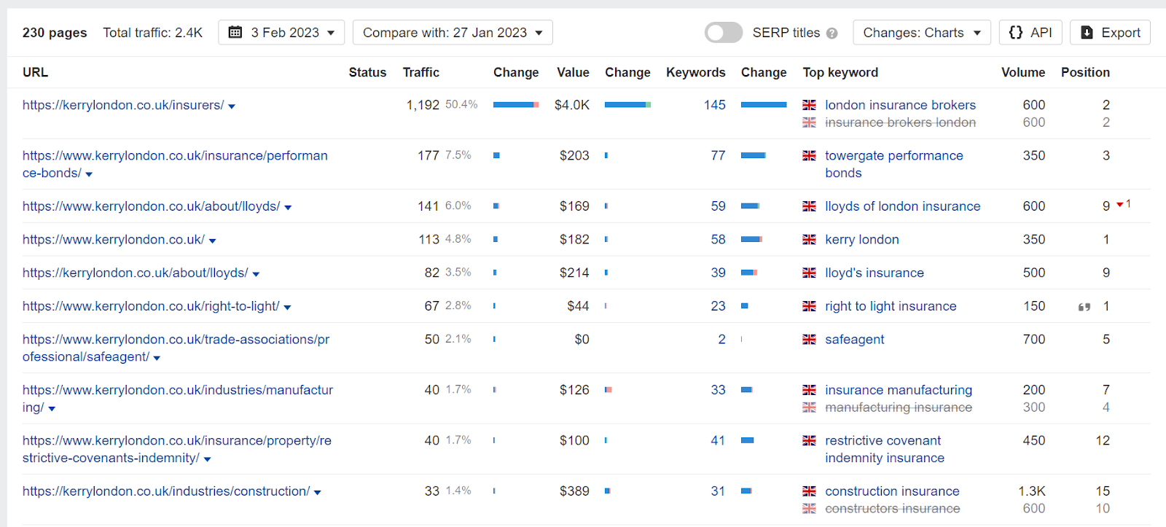Image resolution: width=1166 pixels, height=527 pixels.
Task: Click UK flag beside 'lloyd's insurance'
Action: (x=809, y=273)
